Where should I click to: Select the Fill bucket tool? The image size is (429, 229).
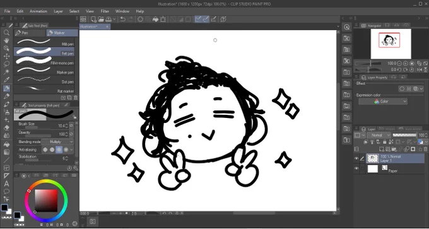(6, 144)
